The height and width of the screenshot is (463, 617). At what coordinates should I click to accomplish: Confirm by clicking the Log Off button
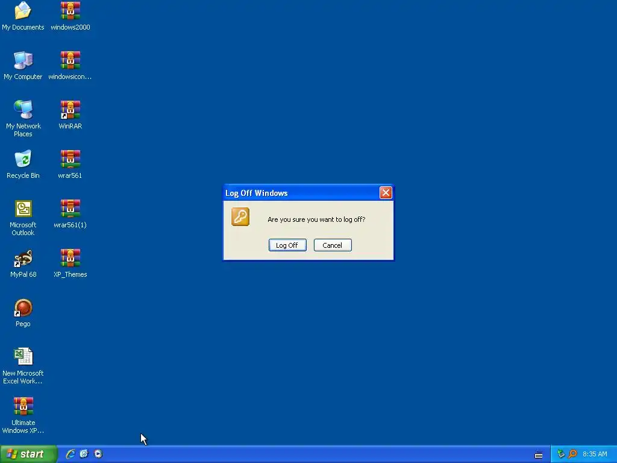(x=287, y=245)
